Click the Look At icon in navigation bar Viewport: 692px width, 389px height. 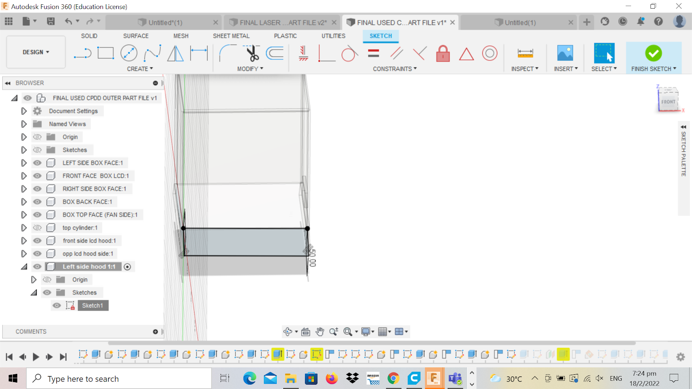[306, 332]
